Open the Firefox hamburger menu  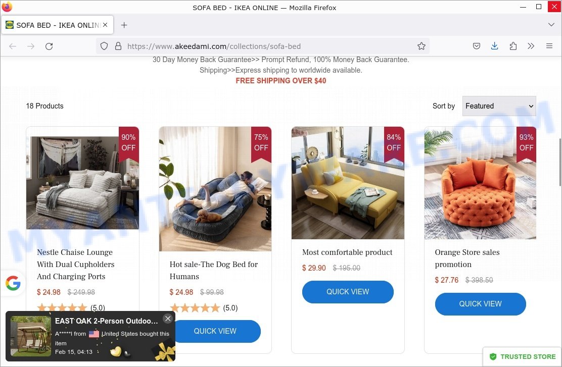(549, 46)
